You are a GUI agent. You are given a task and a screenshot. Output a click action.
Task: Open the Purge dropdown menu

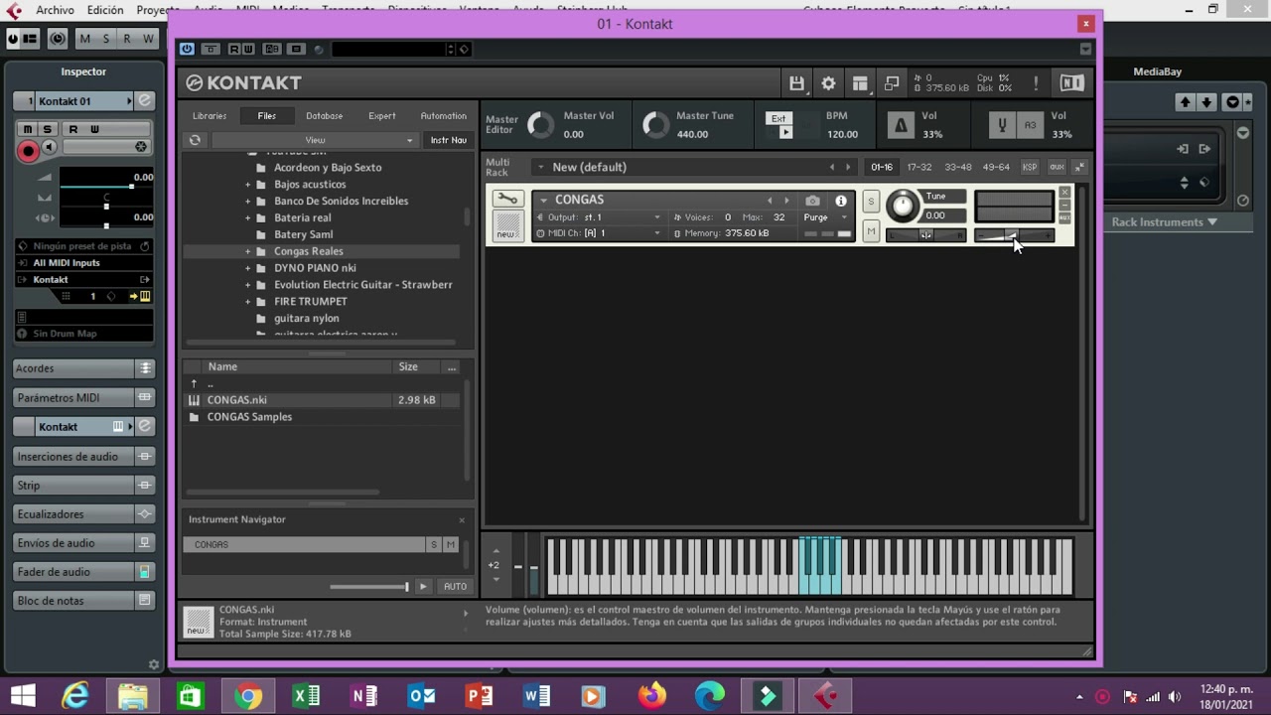click(x=825, y=217)
